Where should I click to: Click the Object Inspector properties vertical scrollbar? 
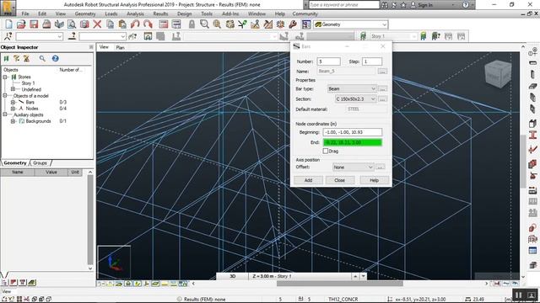(x=90, y=220)
